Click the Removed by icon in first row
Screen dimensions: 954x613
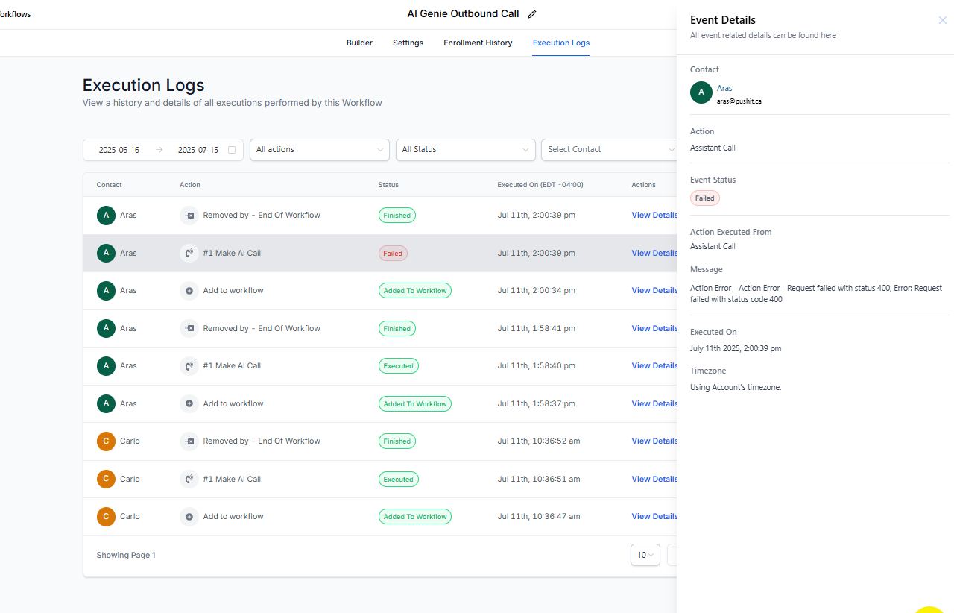[189, 216]
